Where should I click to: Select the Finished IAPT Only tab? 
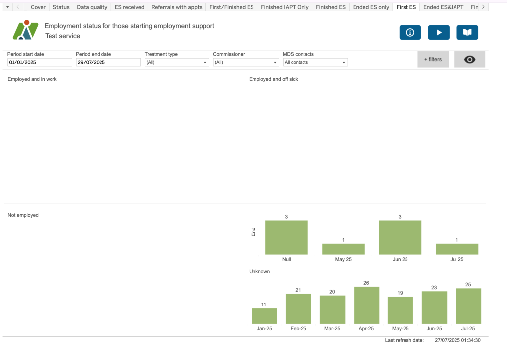pyautogui.click(x=285, y=7)
